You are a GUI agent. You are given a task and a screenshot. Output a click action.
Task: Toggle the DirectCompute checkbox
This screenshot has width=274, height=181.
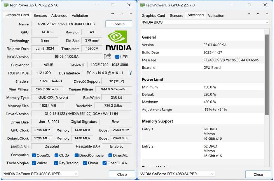[x=77, y=155]
